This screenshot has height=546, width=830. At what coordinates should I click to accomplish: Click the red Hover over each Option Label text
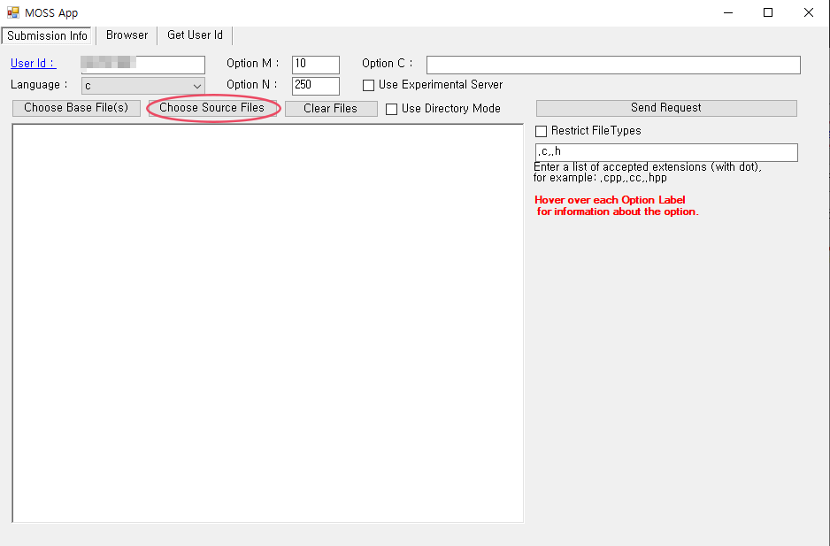(x=616, y=205)
